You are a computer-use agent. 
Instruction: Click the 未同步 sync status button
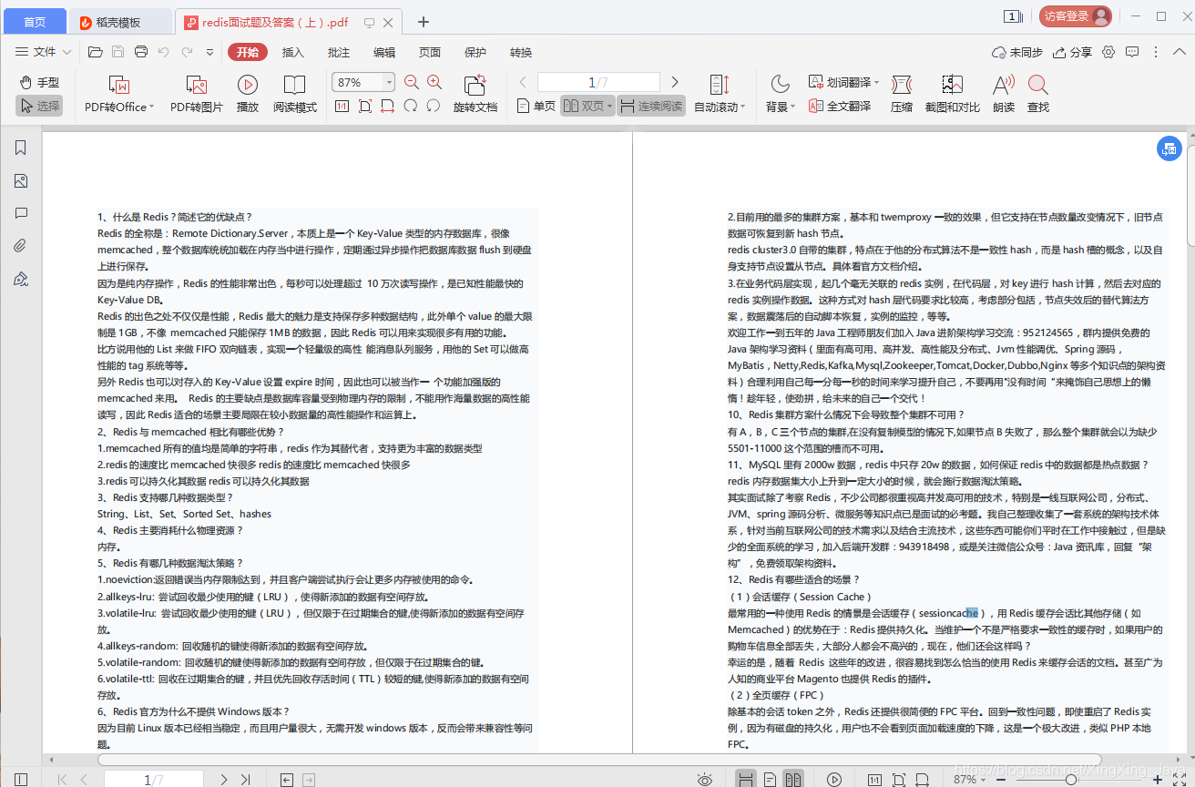[x=1017, y=52]
